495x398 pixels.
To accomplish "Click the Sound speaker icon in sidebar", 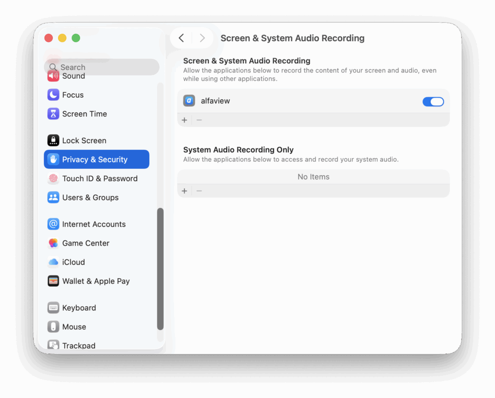I will click(x=53, y=76).
